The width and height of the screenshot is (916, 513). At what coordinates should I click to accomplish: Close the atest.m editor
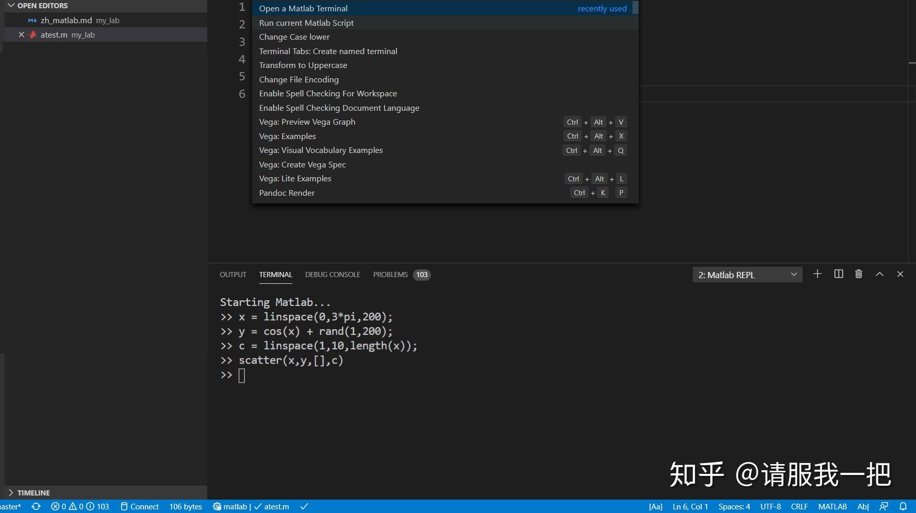click(21, 35)
